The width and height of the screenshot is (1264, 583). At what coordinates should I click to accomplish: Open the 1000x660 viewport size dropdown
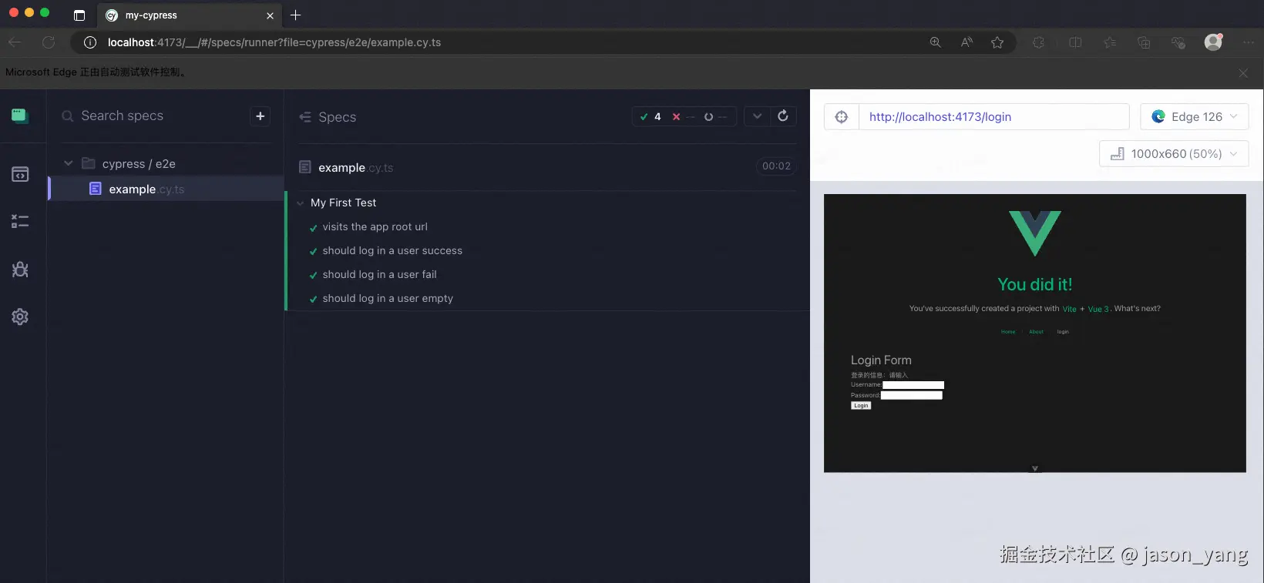(1174, 154)
